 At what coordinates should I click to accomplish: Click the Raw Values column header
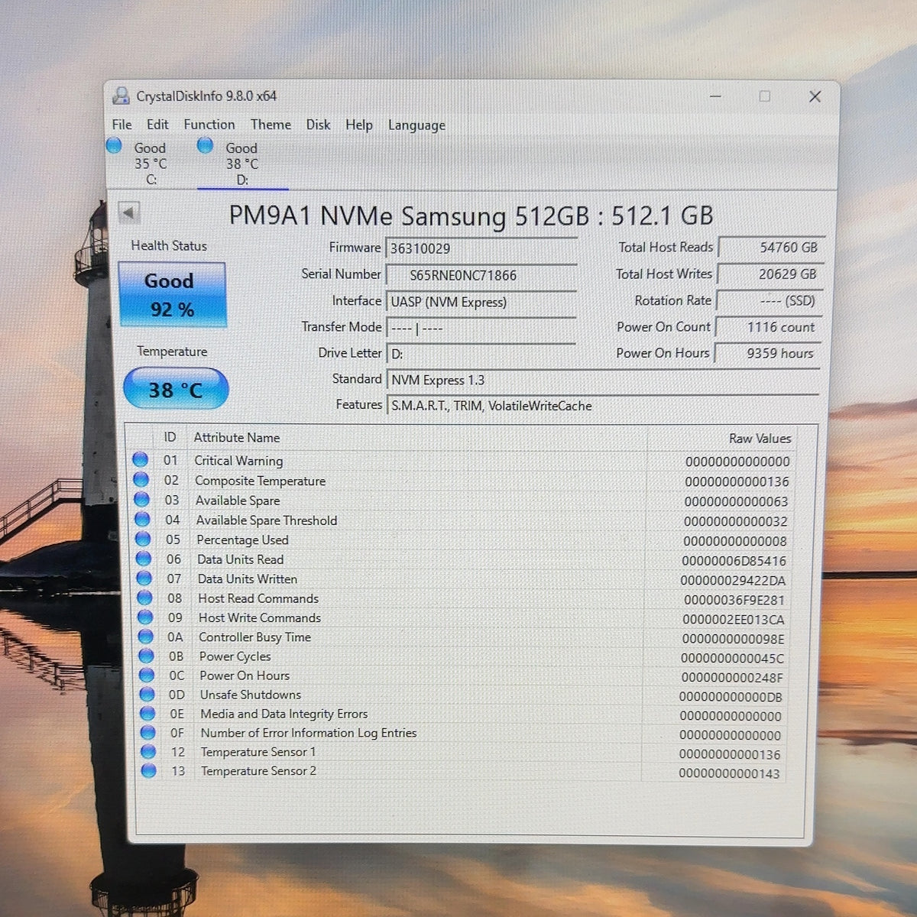[x=760, y=439]
